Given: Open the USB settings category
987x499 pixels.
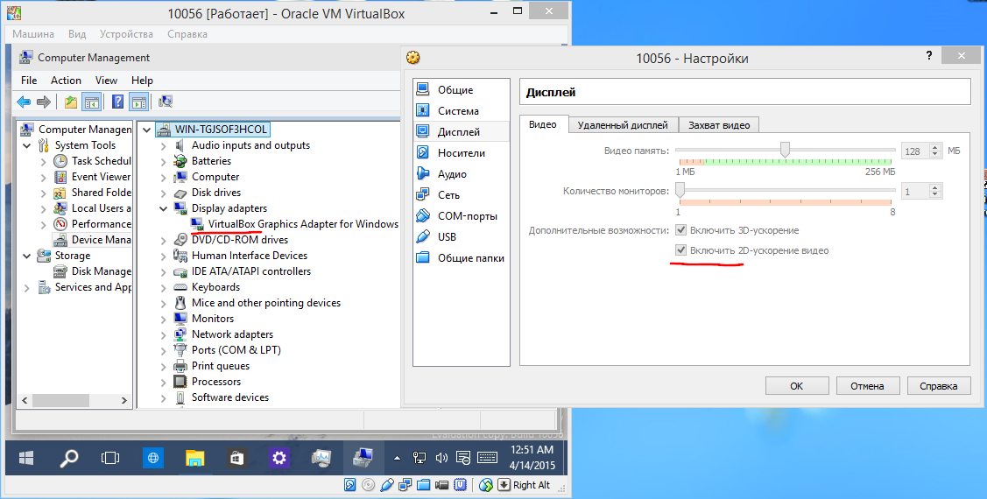Looking at the screenshot, I should pos(447,236).
